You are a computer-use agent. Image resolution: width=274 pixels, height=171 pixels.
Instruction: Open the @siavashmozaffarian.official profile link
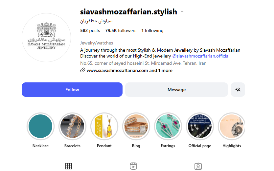tap(201, 56)
